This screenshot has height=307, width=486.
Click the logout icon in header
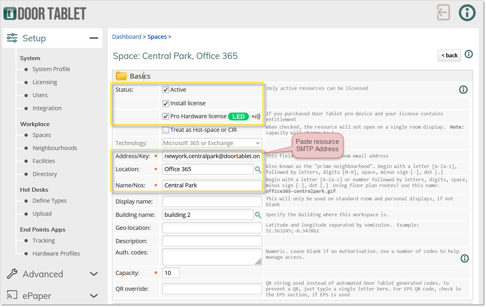(443, 13)
